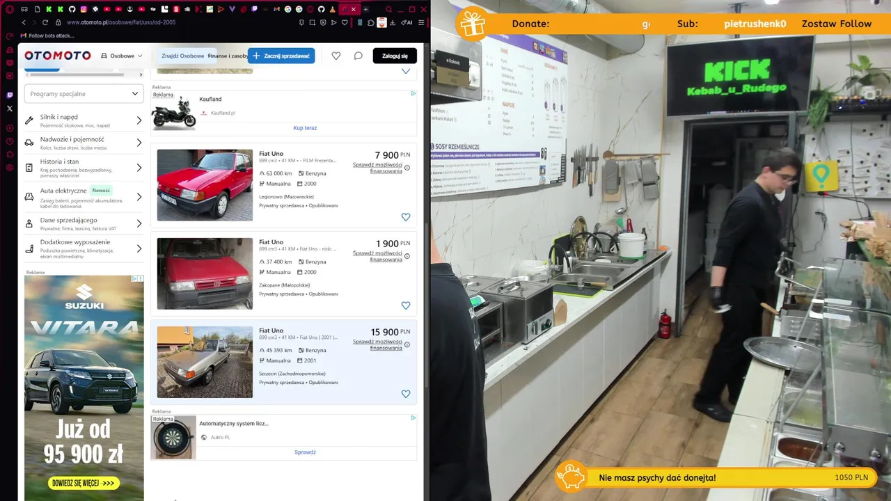891x501 pixels.
Task: Switch to the Gmail tab
Action: 276,10
